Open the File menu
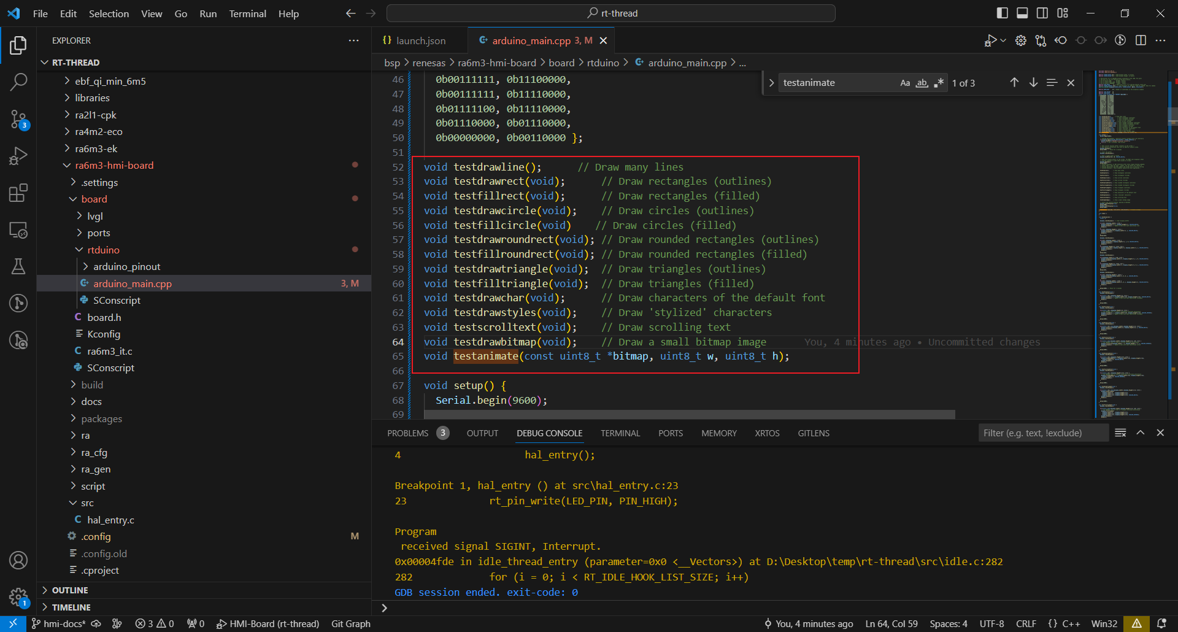Image resolution: width=1178 pixels, height=632 pixels. pyautogui.click(x=40, y=13)
